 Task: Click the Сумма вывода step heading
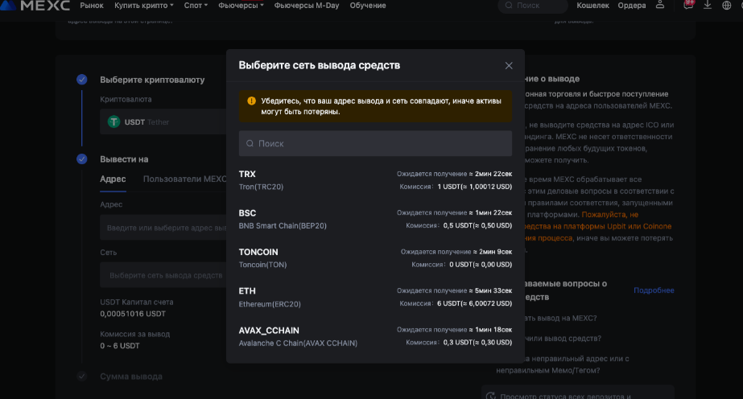[x=131, y=376]
